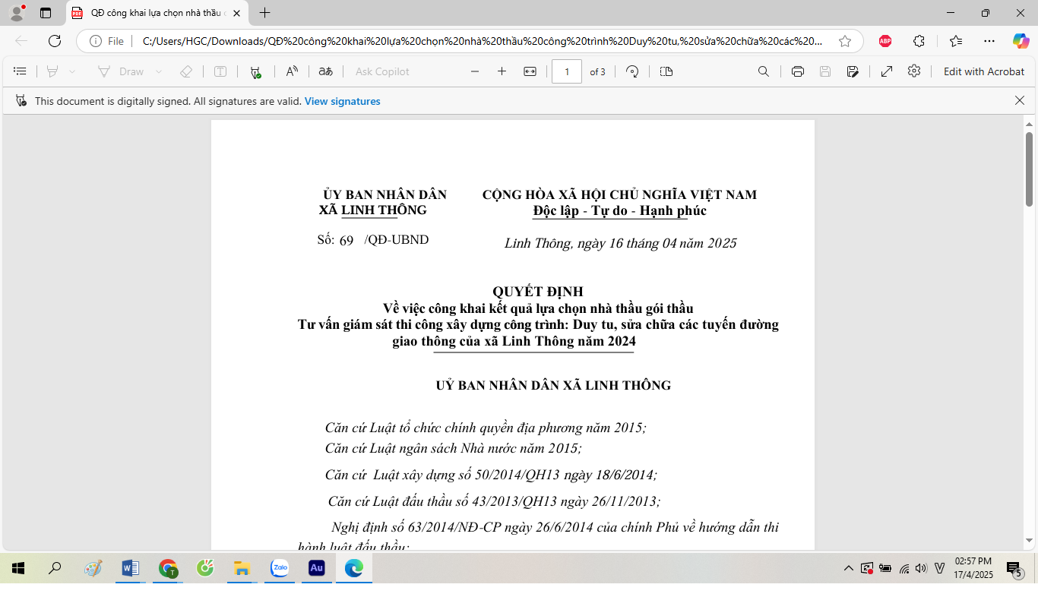Click Edit with Acrobat

point(984,71)
